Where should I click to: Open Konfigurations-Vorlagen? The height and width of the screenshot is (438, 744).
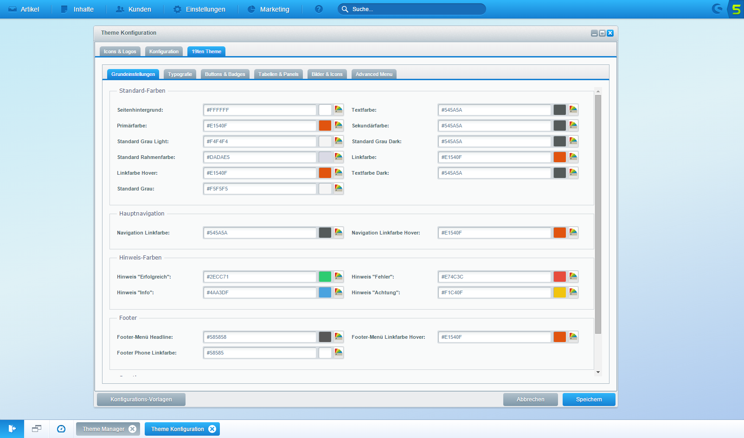pos(141,400)
